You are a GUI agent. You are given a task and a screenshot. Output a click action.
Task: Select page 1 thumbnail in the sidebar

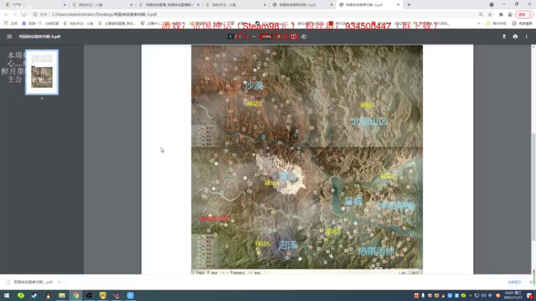(x=42, y=72)
